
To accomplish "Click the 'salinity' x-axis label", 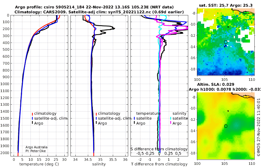I will tap(99, 164).
